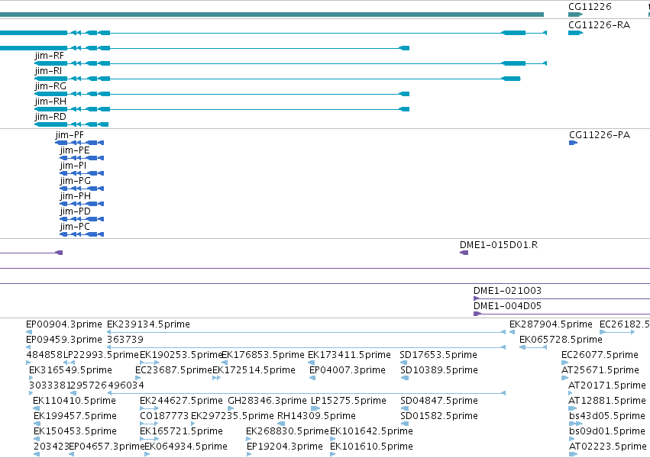Click the RH14309.5prime EST label
This screenshot has width=650, height=458.
point(316,417)
